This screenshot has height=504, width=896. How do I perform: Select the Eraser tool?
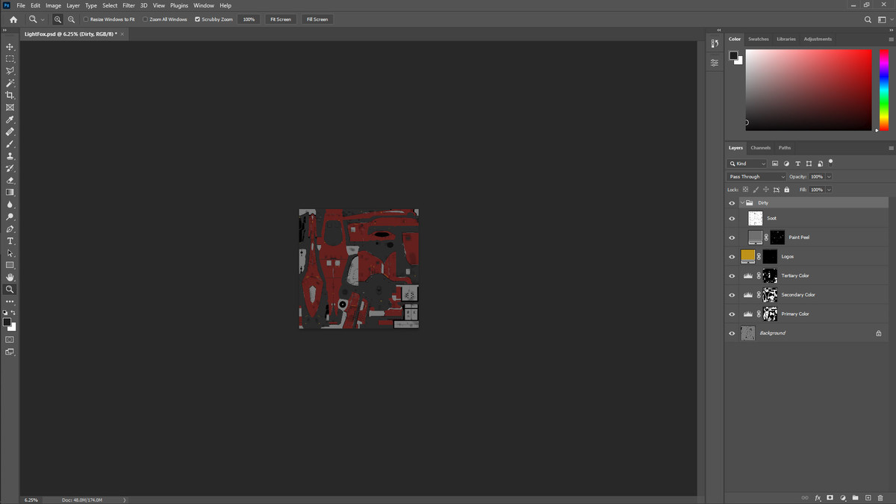[10, 180]
